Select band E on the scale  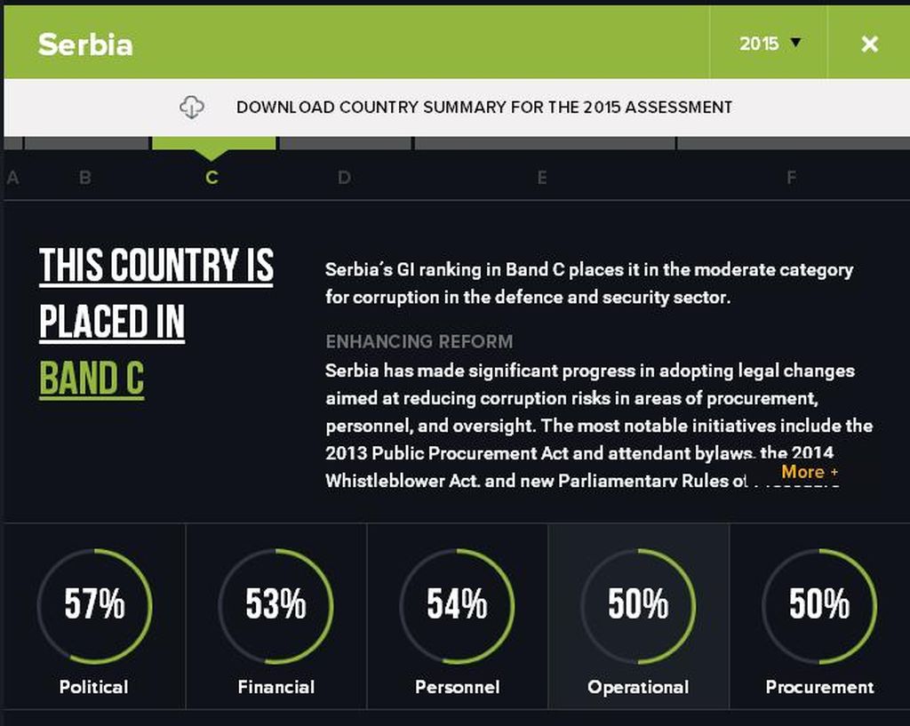click(542, 177)
